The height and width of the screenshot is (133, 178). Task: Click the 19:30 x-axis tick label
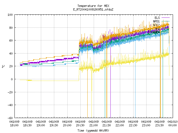[54, 125]
